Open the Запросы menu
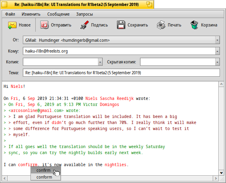 [x=84, y=14]
